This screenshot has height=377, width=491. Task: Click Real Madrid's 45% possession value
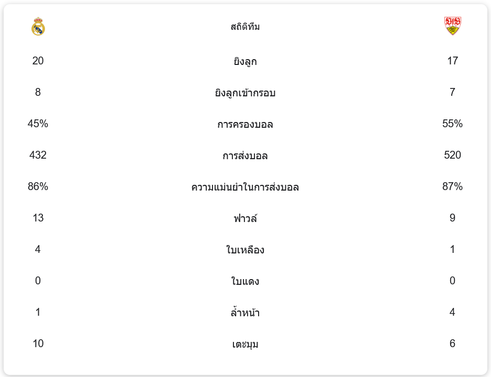(x=38, y=124)
